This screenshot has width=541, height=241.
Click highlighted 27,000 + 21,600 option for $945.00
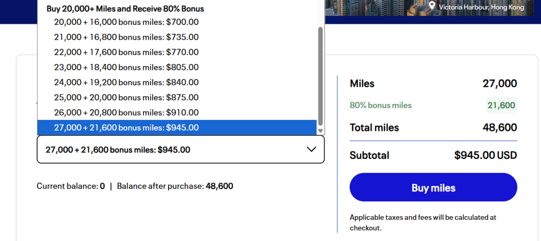coord(126,127)
